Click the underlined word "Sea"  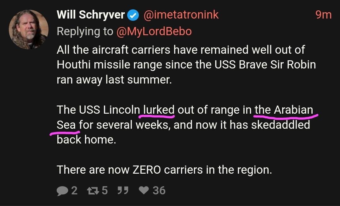tap(66, 125)
